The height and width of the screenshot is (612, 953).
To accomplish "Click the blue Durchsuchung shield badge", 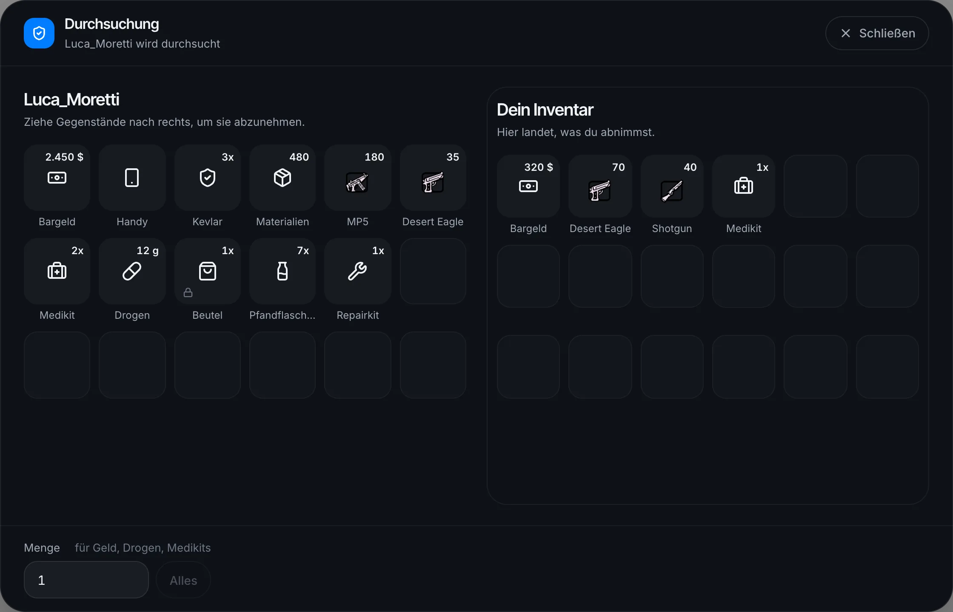I will point(39,33).
